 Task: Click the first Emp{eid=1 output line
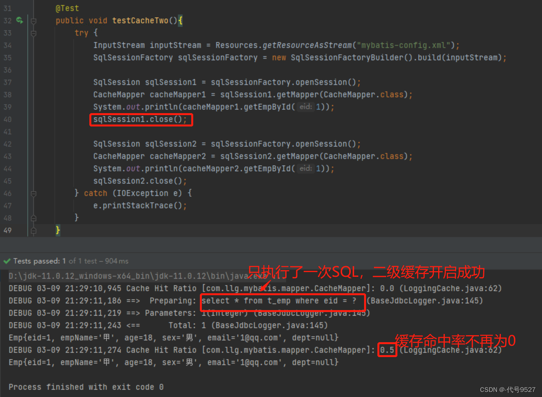(x=174, y=337)
